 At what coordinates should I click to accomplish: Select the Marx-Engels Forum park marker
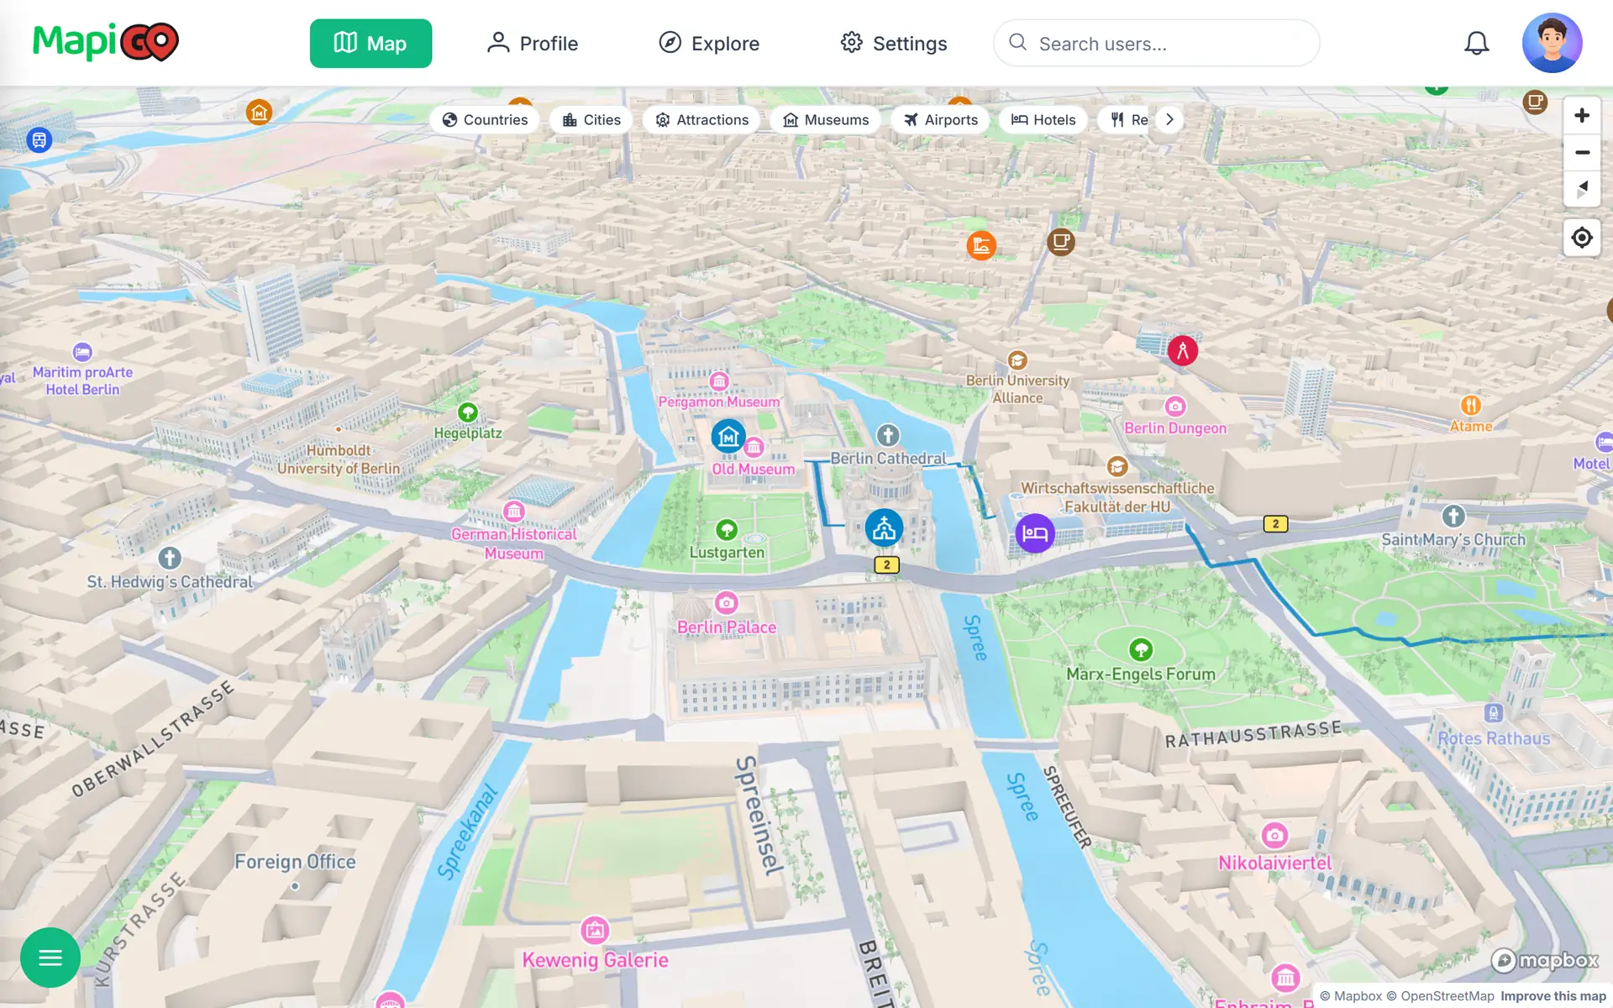click(1141, 649)
